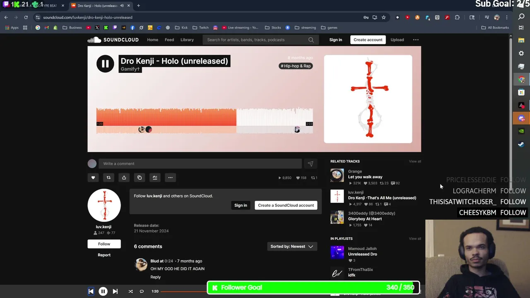
Task: Follow luv.kenji with the Follow button
Action: 104,244
